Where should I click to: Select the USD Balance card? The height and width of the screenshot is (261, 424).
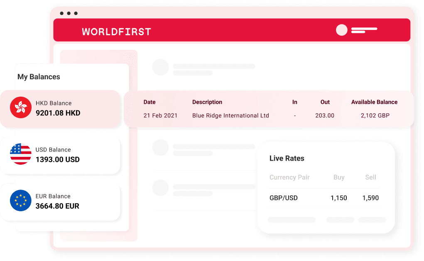click(60, 155)
